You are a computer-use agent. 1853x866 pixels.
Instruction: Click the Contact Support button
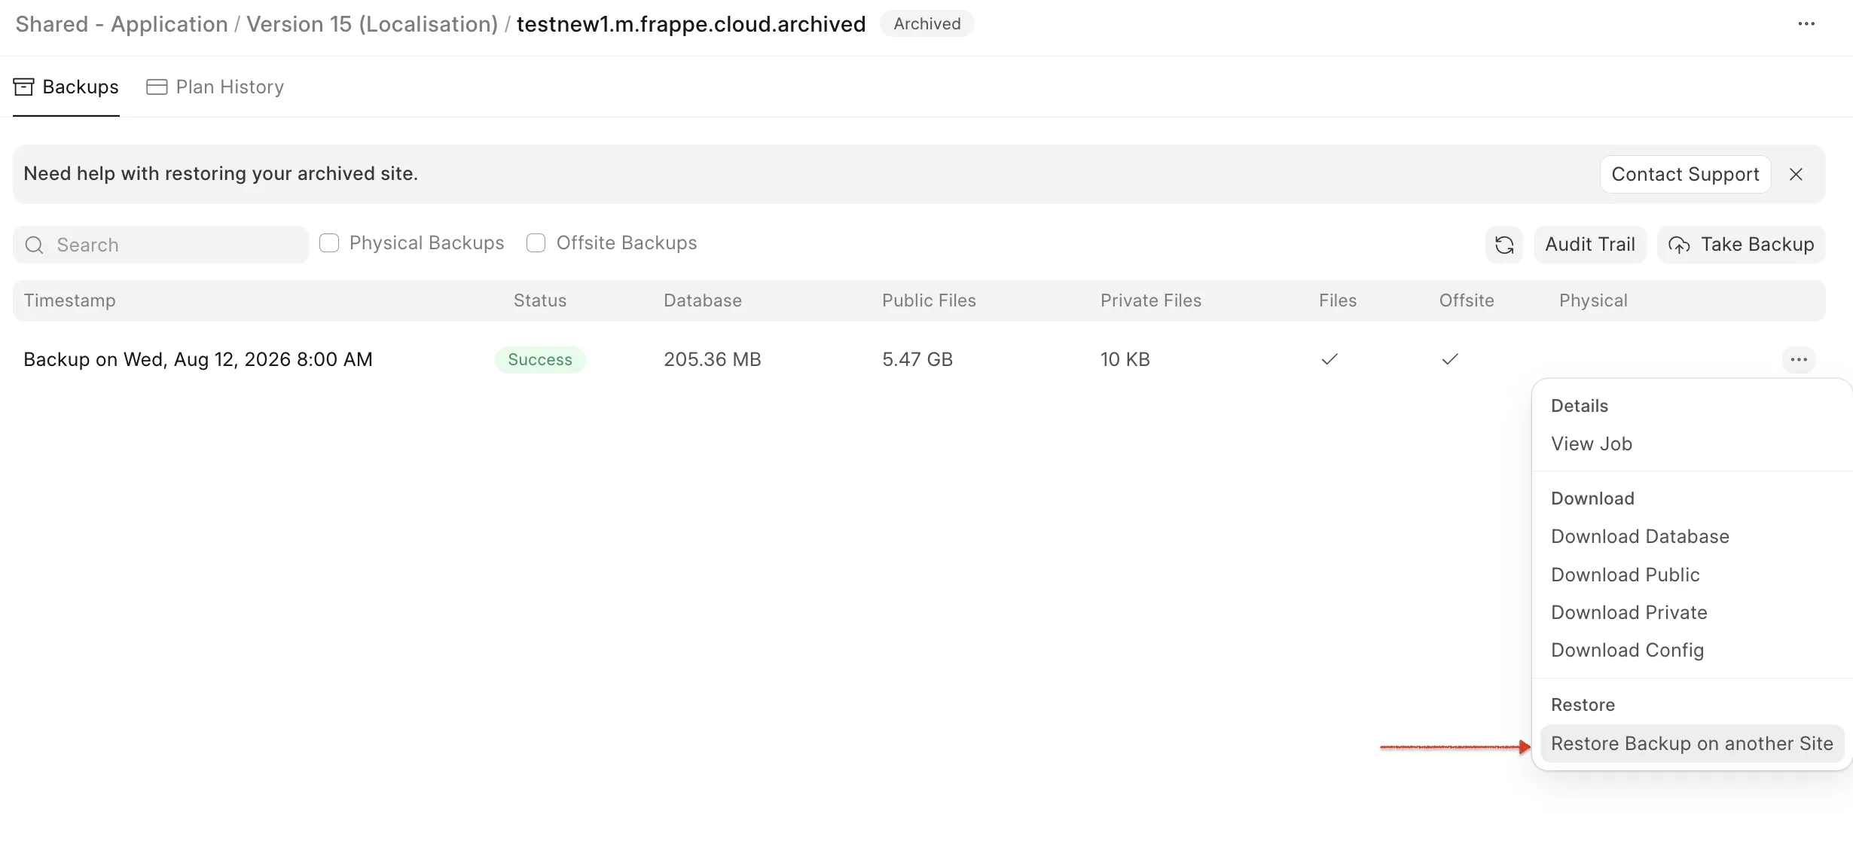tap(1685, 174)
